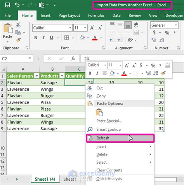Viewport: 184px width, 185px height.
Task: Switch to the Page Layout tab
Action: (x=69, y=16)
